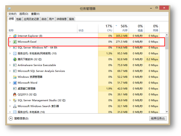Expand the Microsoft Excel process group
181x136 pixels.
click(10, 42)
